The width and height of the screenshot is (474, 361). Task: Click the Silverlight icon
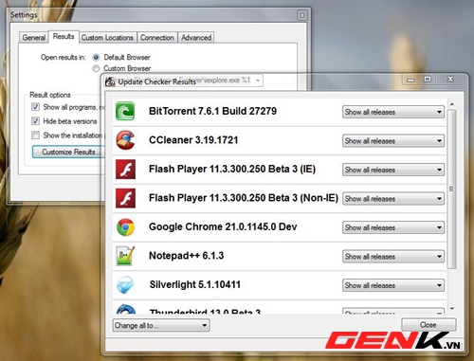coord(125,284)
